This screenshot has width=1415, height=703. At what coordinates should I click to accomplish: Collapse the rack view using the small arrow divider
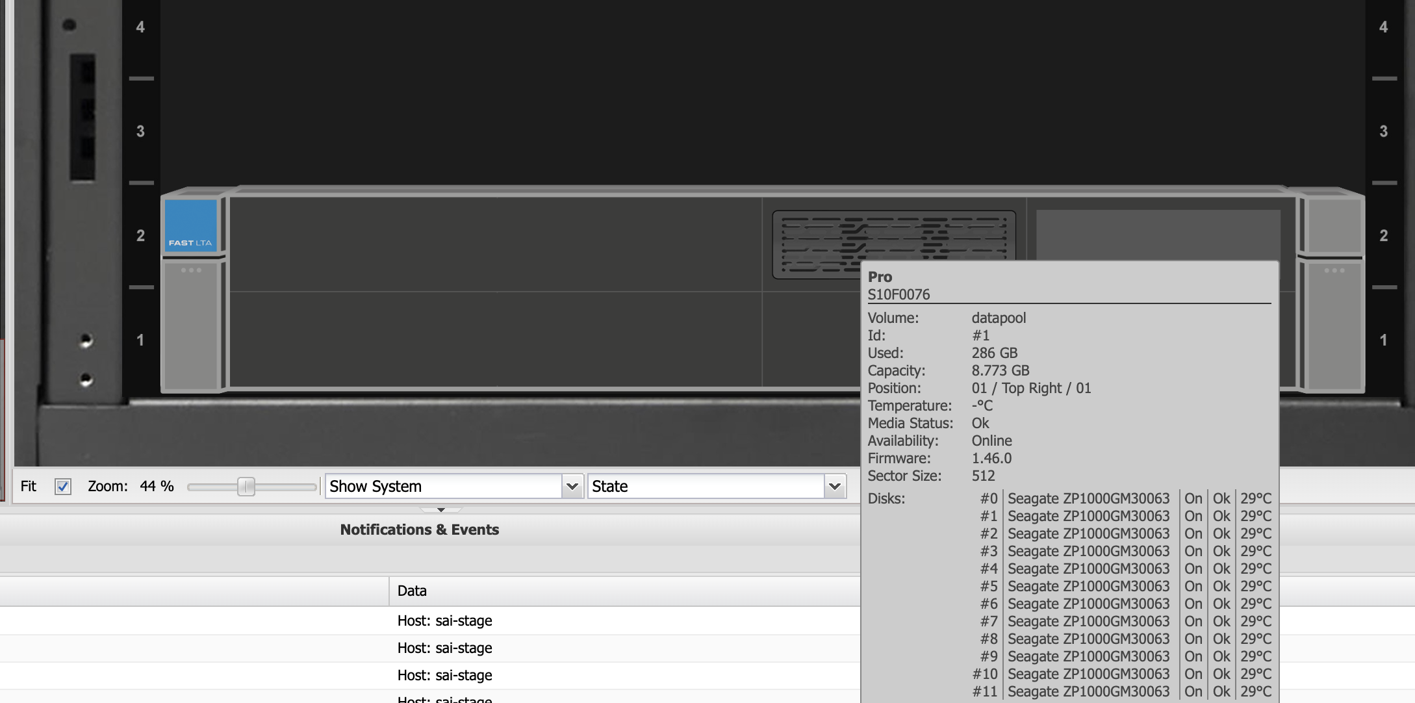point(441,509)
